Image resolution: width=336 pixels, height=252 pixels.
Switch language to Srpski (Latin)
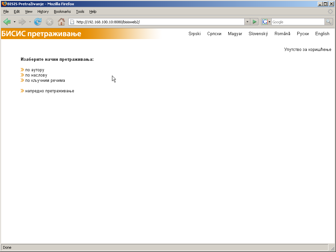(x=194, y=34)
